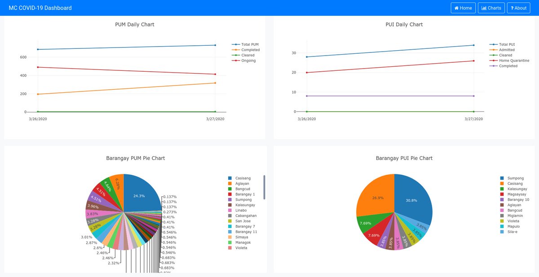Click the Barangay PUI Pie Chart title
Screen dimensions: 539x277
point(404,158)
